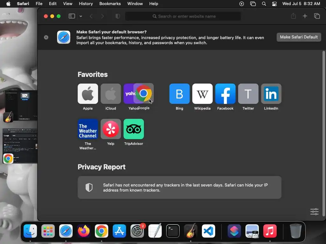326x244 pixels.
Task: Go back with the back arrow
Action: point(91,16)
